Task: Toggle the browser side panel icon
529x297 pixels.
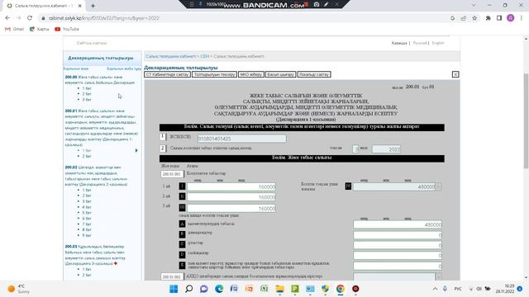Action: [499, 18]
